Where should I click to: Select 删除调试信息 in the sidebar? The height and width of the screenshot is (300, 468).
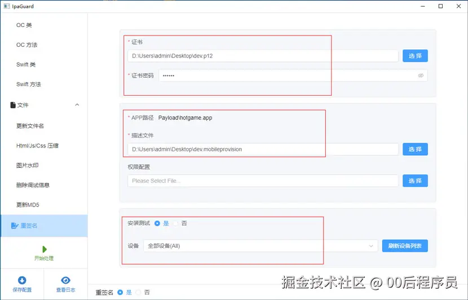[33, 185]
